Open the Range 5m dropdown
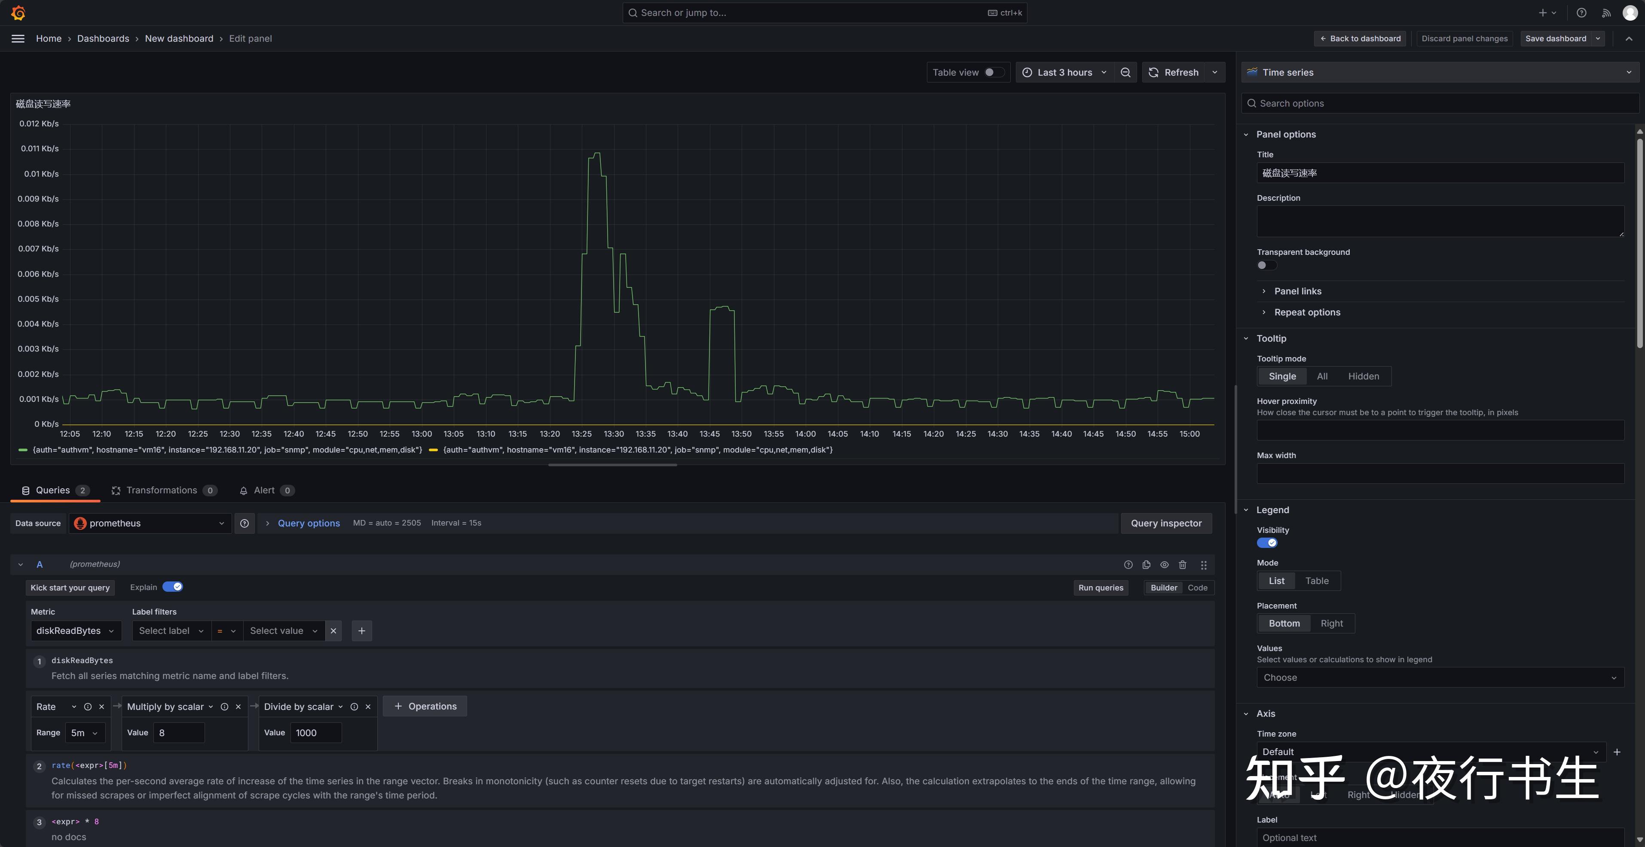 [x=85, y=733]
